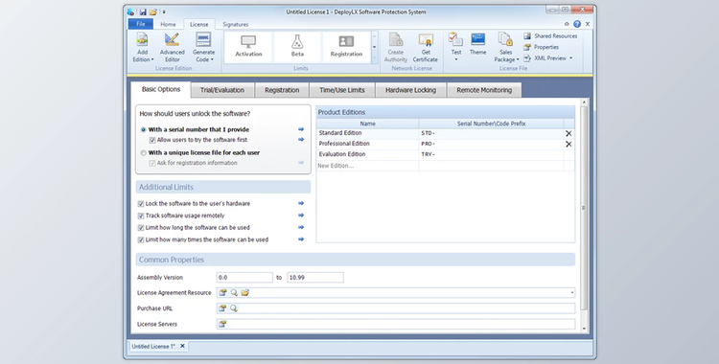
Task: Open the License Agreement Resource dropdown arrow
Action: click(x=571, y=292)
